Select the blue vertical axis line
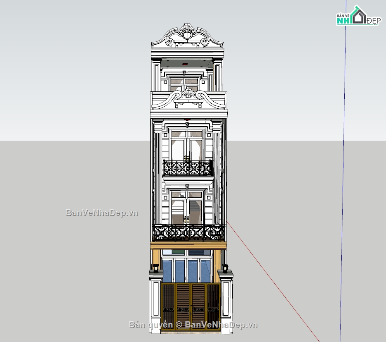 (343, 165)
